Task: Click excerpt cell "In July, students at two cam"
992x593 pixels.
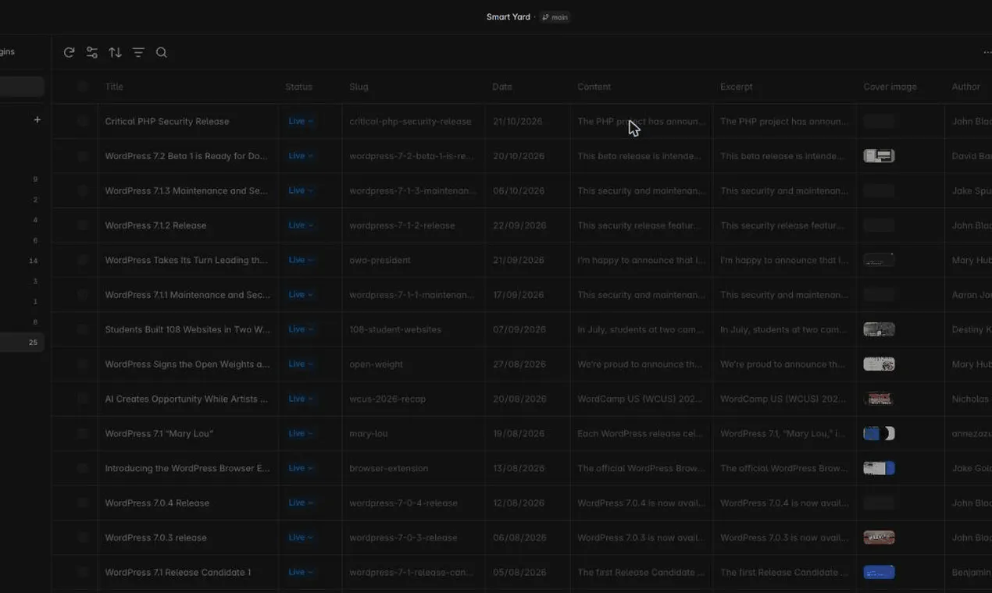Action: [x=783, y=329]
